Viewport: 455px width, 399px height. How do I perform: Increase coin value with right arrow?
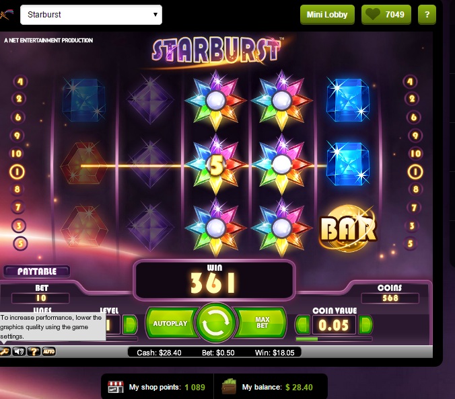coord(365,324)
